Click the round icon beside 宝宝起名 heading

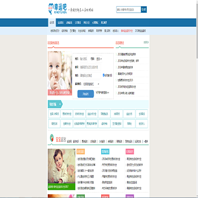pyautogui.click(x=52, y=138)
